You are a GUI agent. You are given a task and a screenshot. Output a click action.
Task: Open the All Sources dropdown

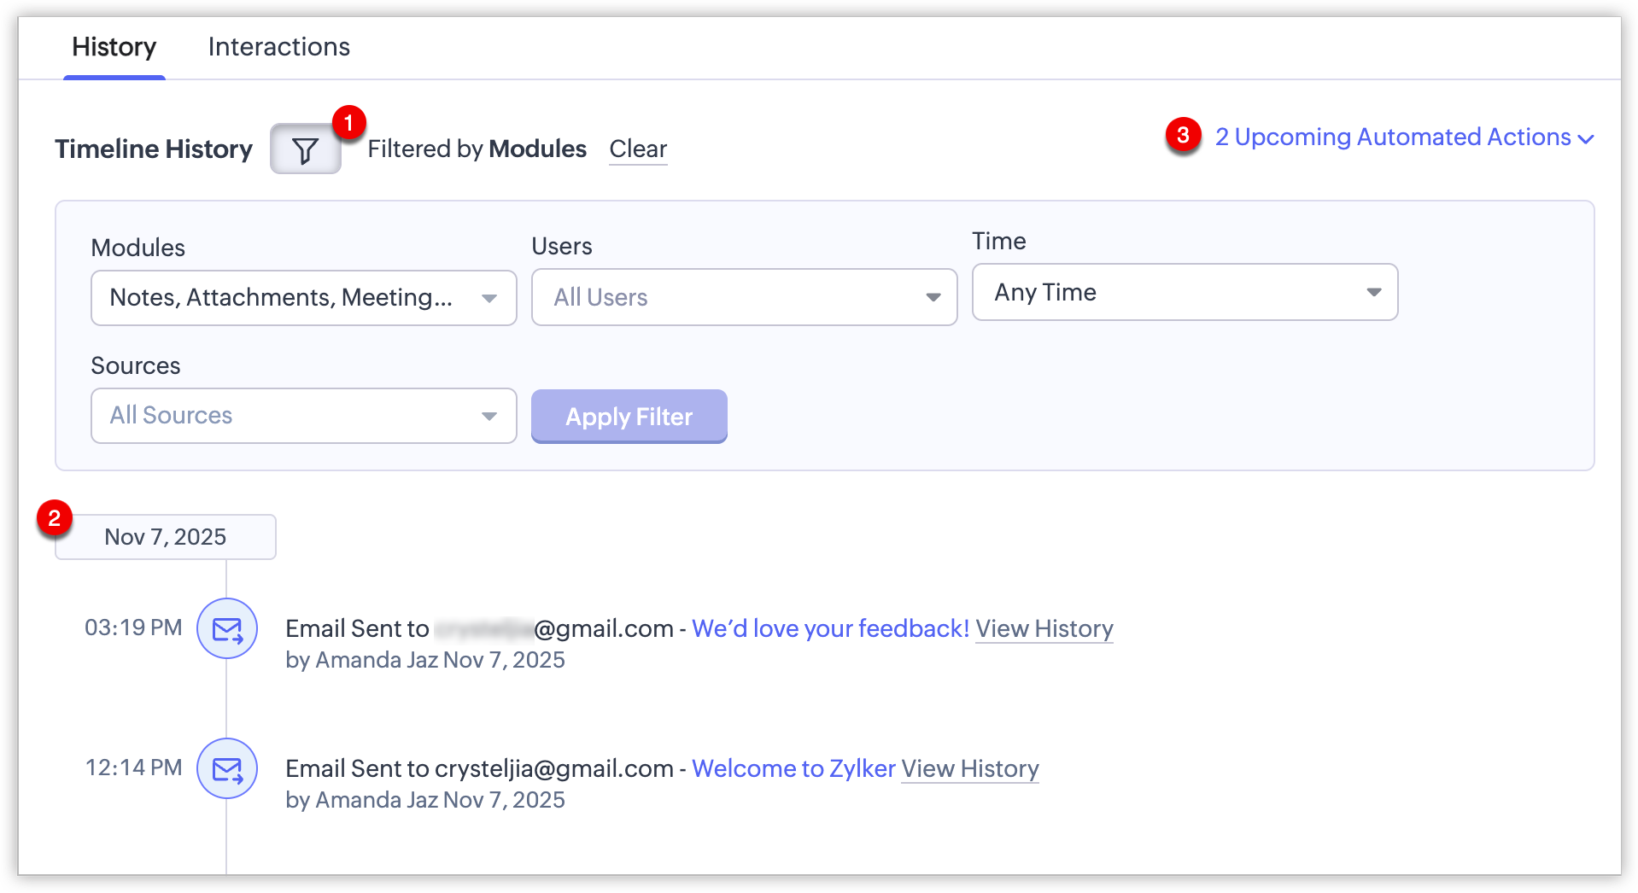(282, 417)
